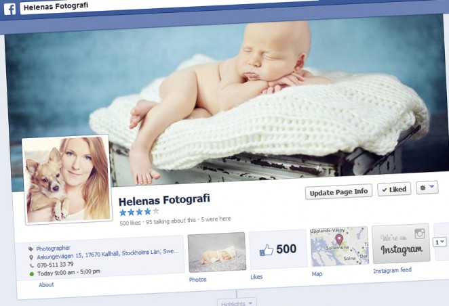The height and width of the screenshot is (306, 449).
Task: Click the location pin icon beside address
Action: 31,258
